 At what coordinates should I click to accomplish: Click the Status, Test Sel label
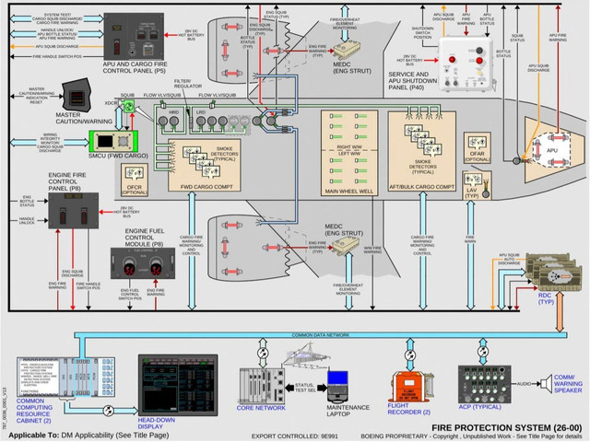click(305, 388)
